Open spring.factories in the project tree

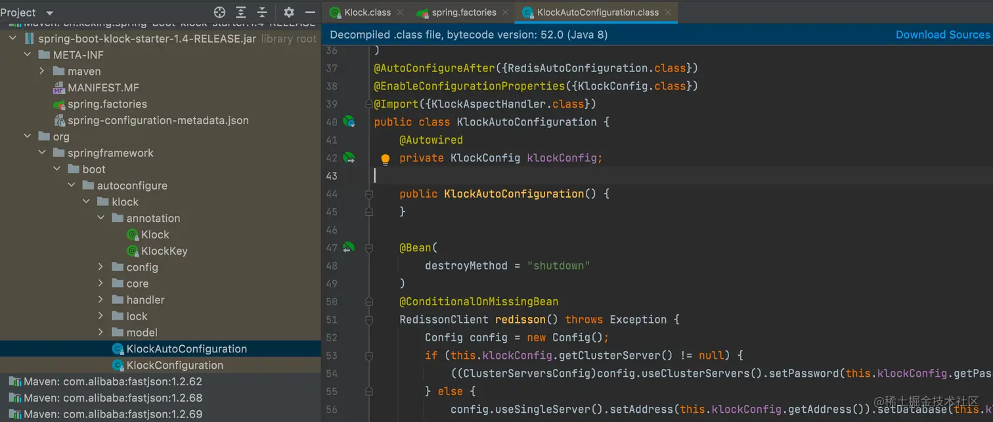coord(107,104)
